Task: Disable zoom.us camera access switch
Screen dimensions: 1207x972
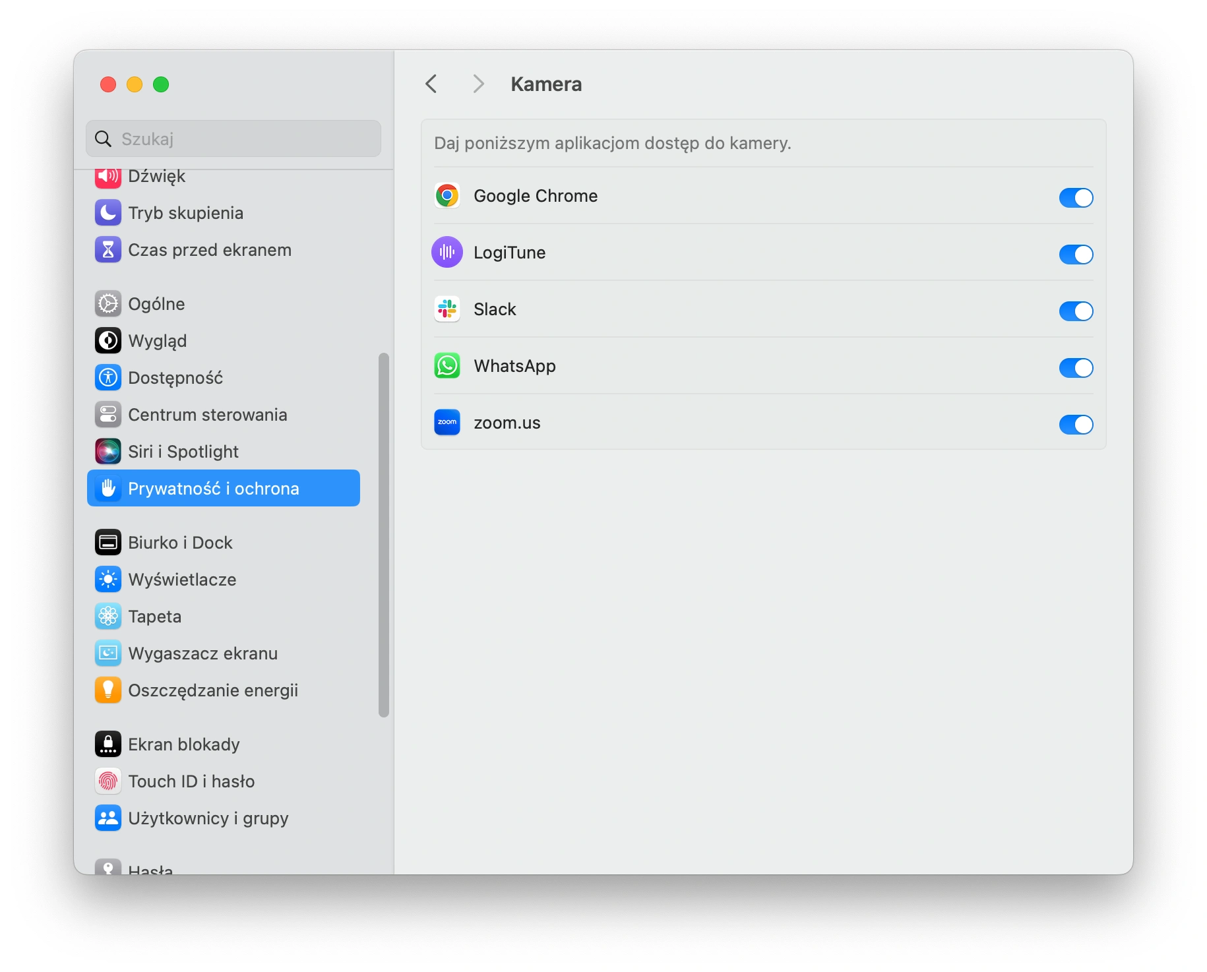Action: coord(1076,424)
